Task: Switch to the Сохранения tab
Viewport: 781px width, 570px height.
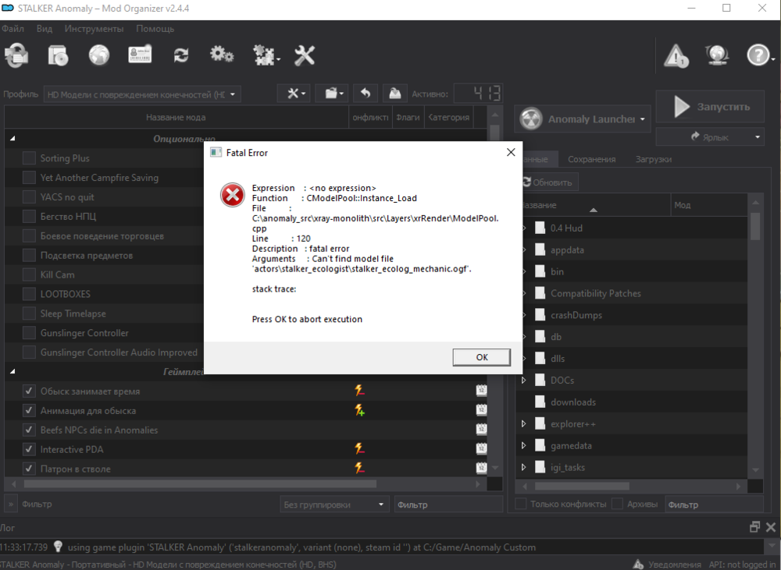Action: pos(591,159)
